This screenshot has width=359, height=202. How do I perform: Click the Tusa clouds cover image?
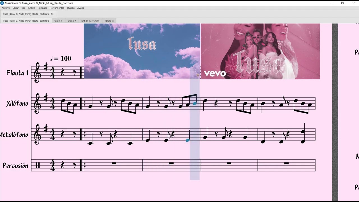coord(142,51)
